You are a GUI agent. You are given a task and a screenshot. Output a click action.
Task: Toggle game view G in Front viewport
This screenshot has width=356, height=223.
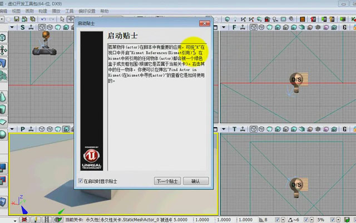(345, 27)
